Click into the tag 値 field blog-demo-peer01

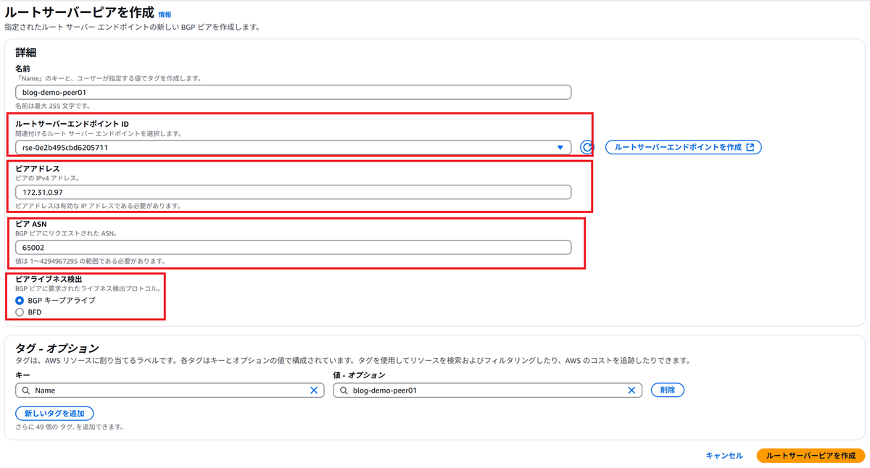tap(487, 390)
